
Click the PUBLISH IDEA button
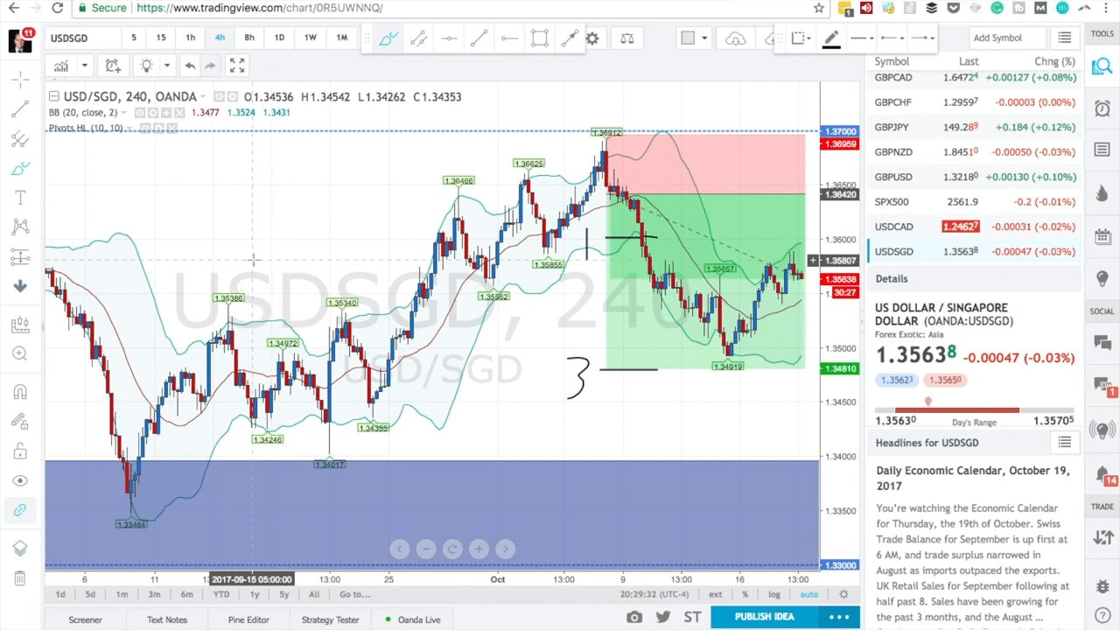click(x=764, y=616)
